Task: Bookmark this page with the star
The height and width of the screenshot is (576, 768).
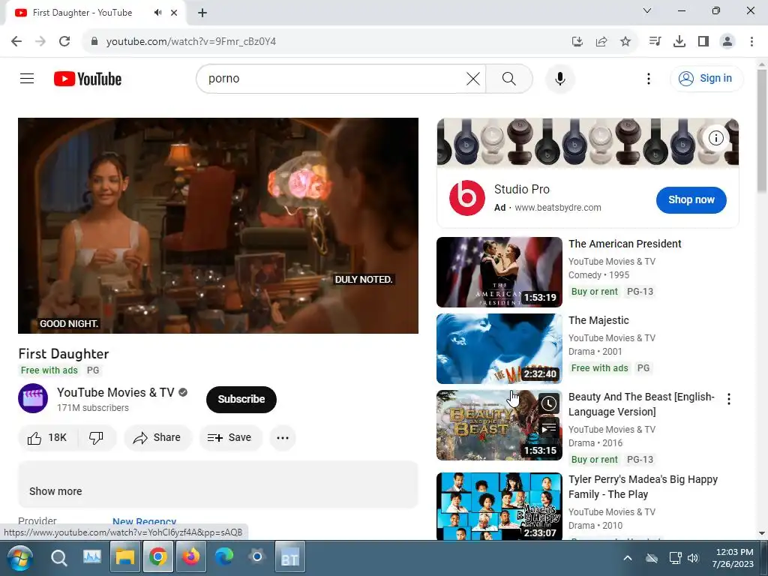Action: coord(625,41)
